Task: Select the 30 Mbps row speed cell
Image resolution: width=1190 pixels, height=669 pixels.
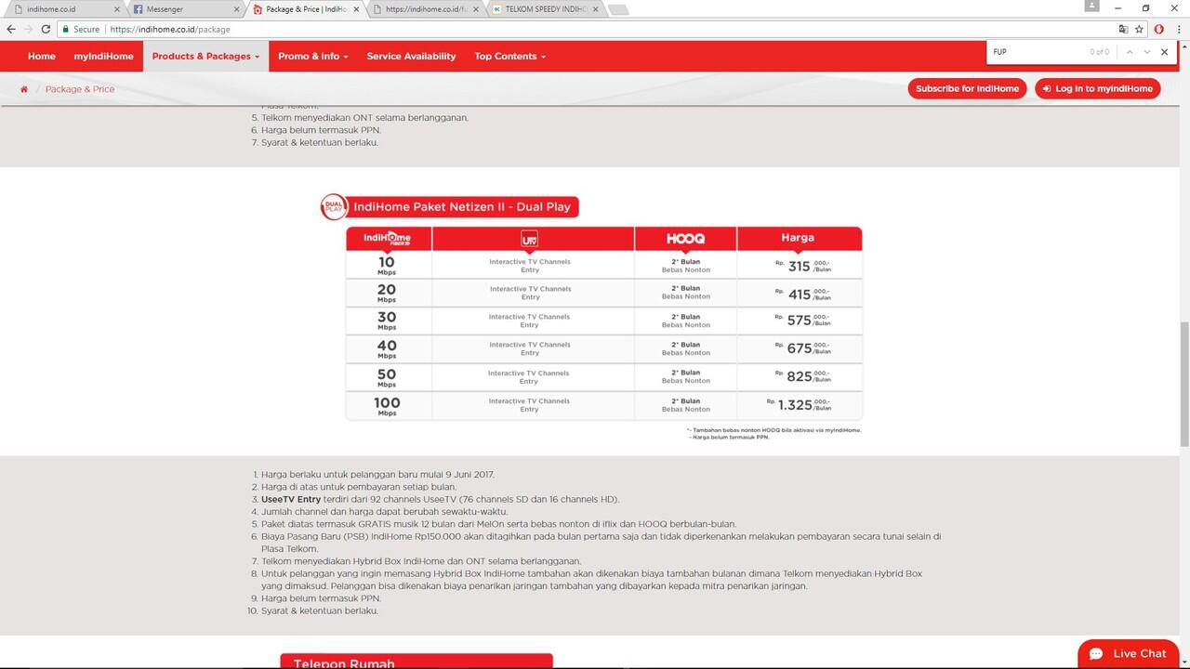Action: point(387,321)
